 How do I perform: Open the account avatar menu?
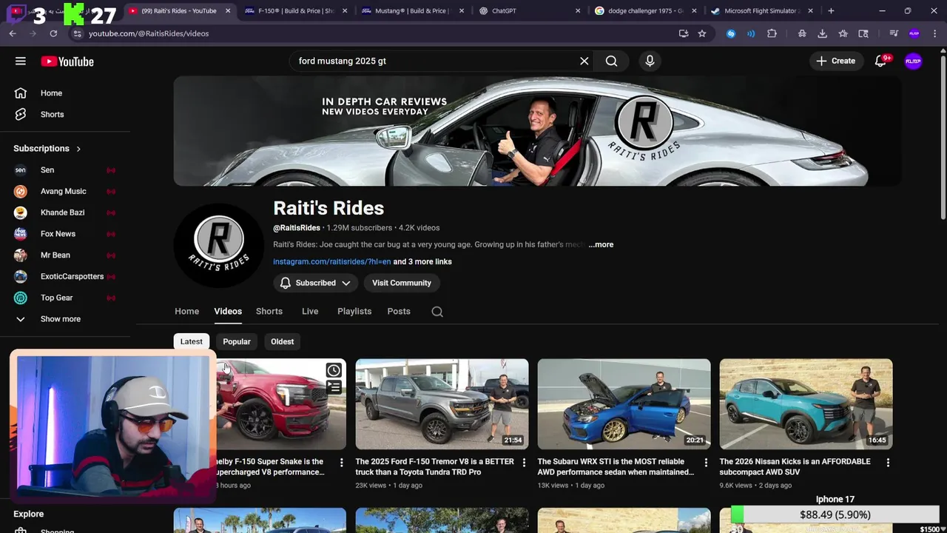click(914, 61)
